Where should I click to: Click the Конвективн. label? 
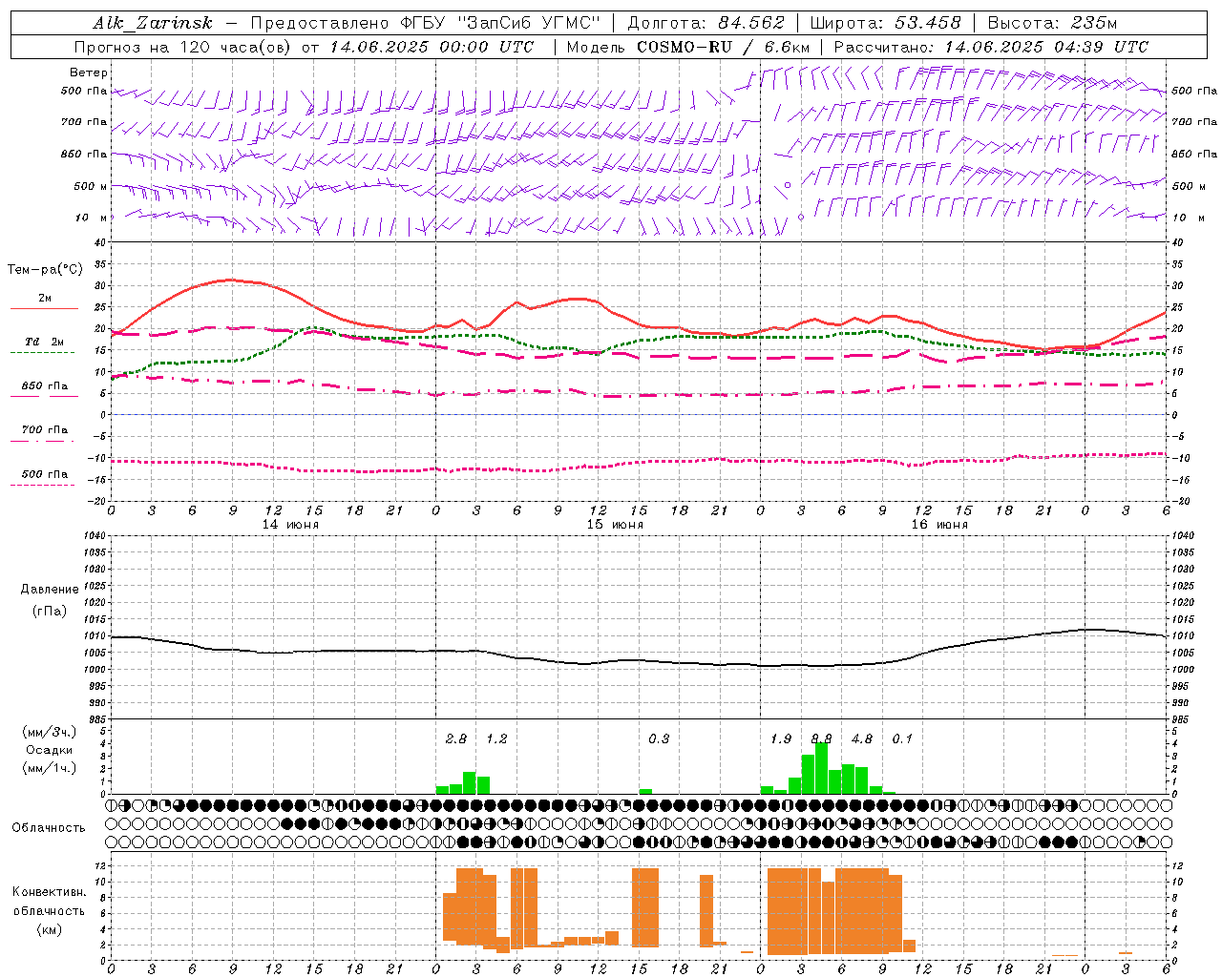(50, 892)
